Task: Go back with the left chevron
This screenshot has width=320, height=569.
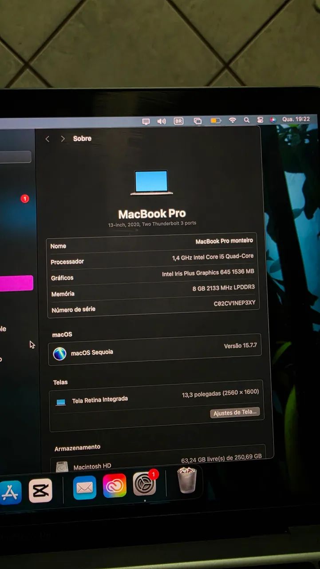Action: 47,139
